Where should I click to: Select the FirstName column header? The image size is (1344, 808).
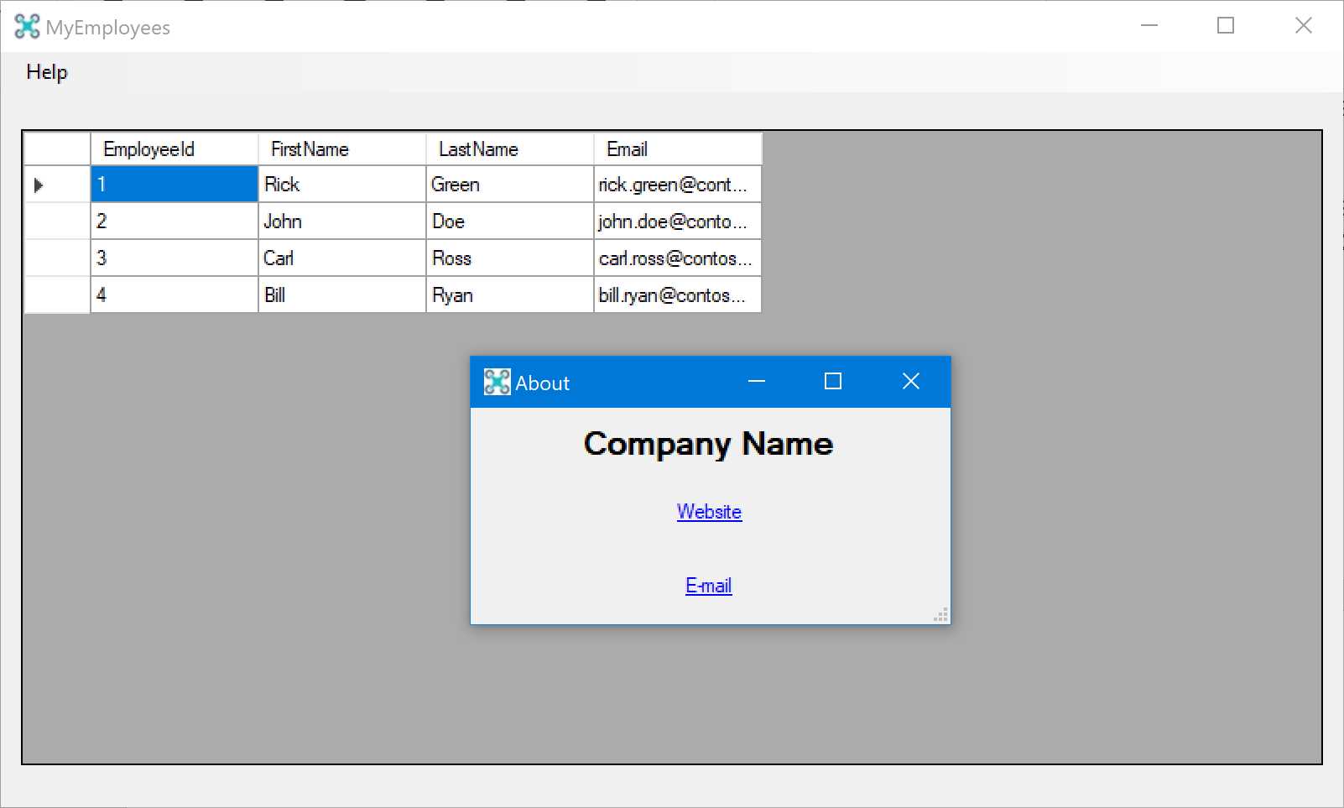(341, 149)
